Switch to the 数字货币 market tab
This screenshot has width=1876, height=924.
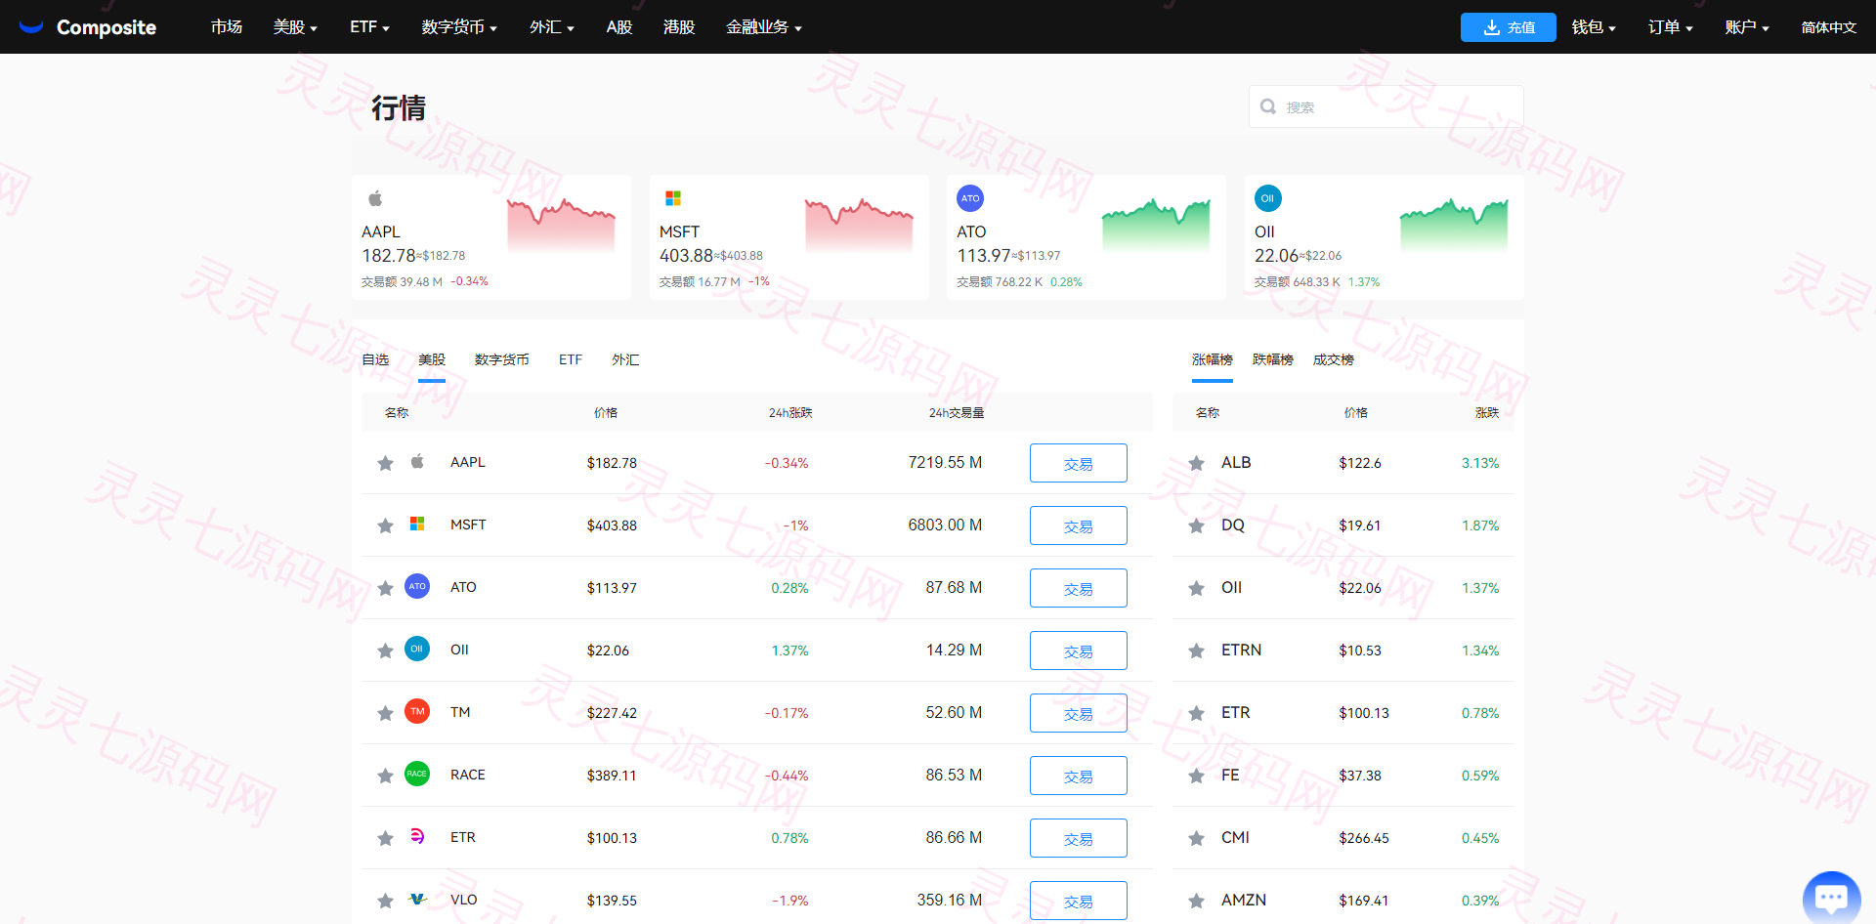501,359
